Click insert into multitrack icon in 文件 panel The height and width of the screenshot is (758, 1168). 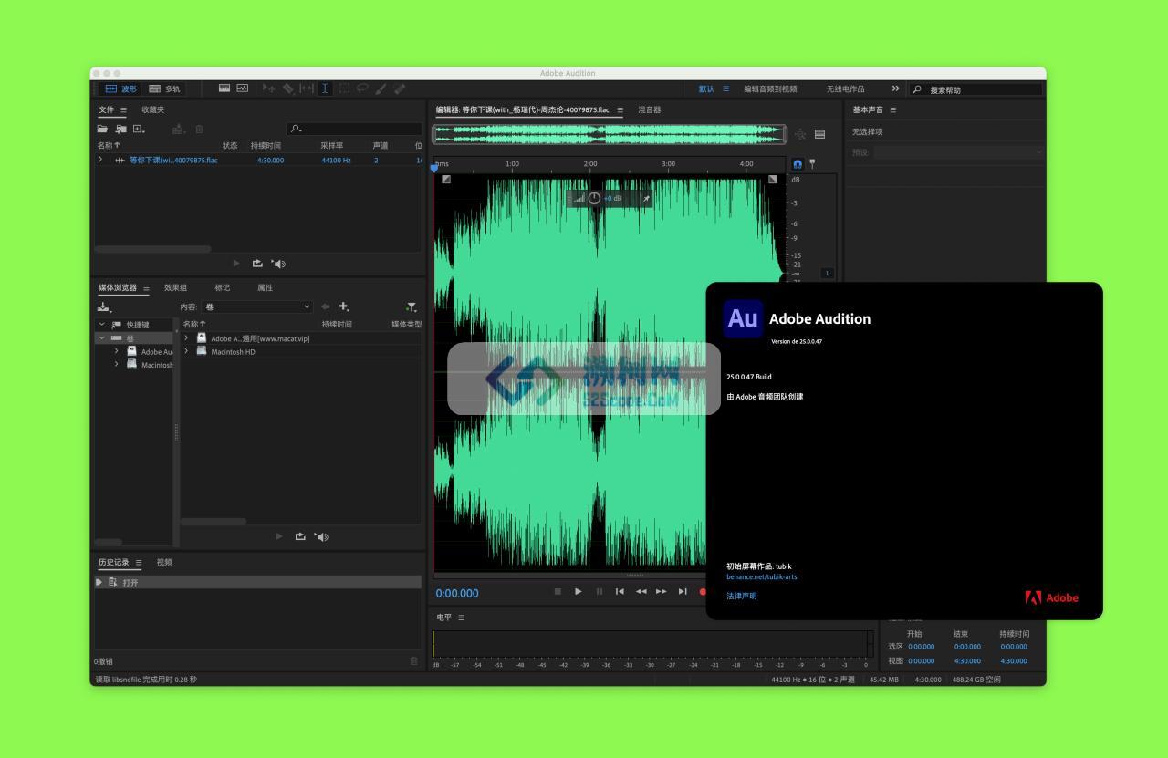point(179,130)
